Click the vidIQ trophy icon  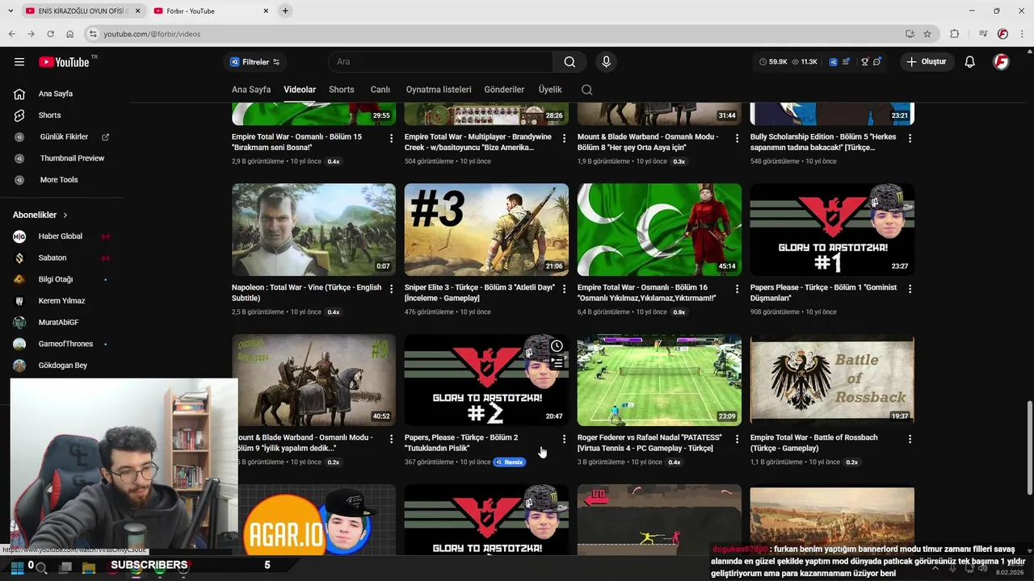pyautogui.click(x=864, y=62)
